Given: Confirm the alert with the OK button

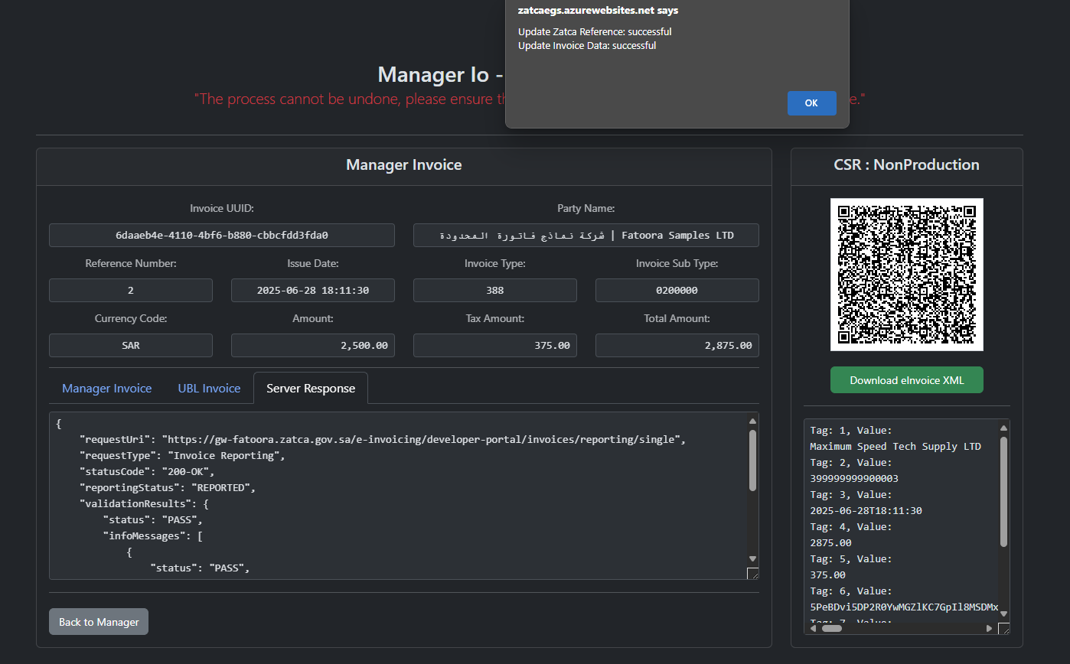Looking at the screenshot, I should click(811, 103).
